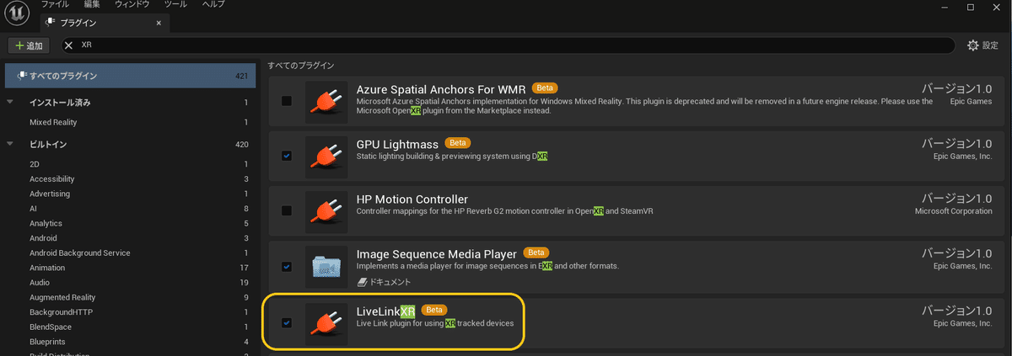Collapse the ビルトイン section
Image resolution: width=1012 pixels, height=356 pixels.
click(10, 145)
